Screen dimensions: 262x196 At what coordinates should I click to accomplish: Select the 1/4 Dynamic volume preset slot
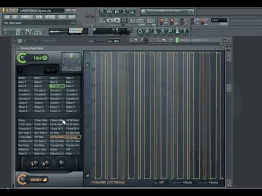coord(57,137)
